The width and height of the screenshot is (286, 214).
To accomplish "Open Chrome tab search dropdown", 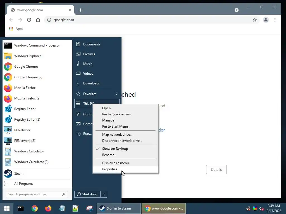I will point(236,10).
